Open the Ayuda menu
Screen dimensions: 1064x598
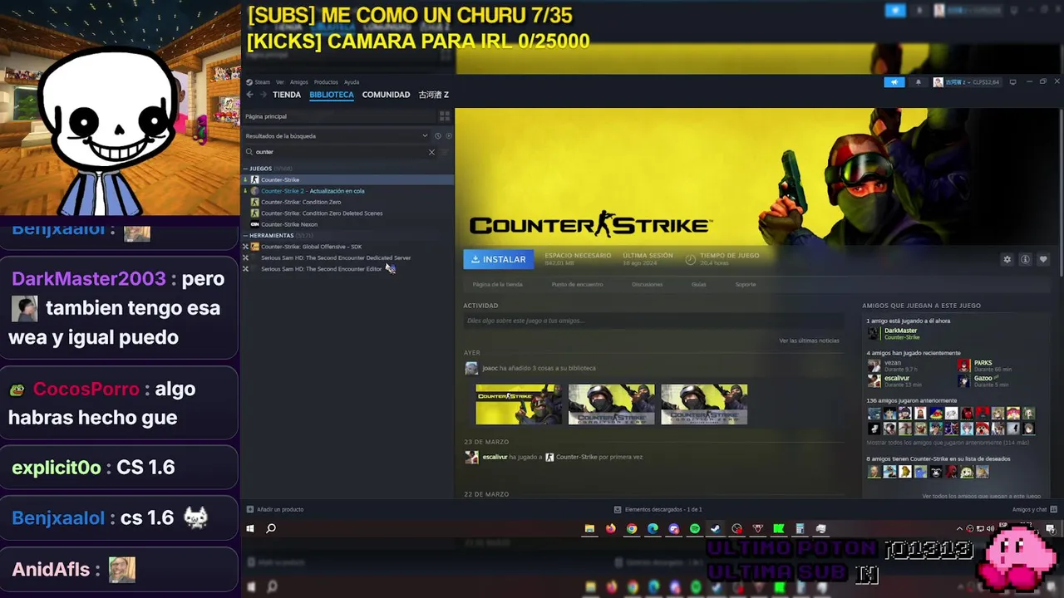tap(352, 82)
